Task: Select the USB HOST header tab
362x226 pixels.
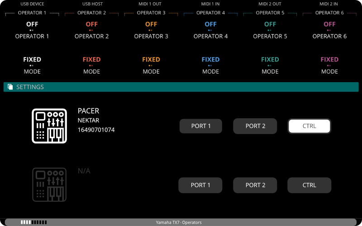Action: click(x=92, y=4)
